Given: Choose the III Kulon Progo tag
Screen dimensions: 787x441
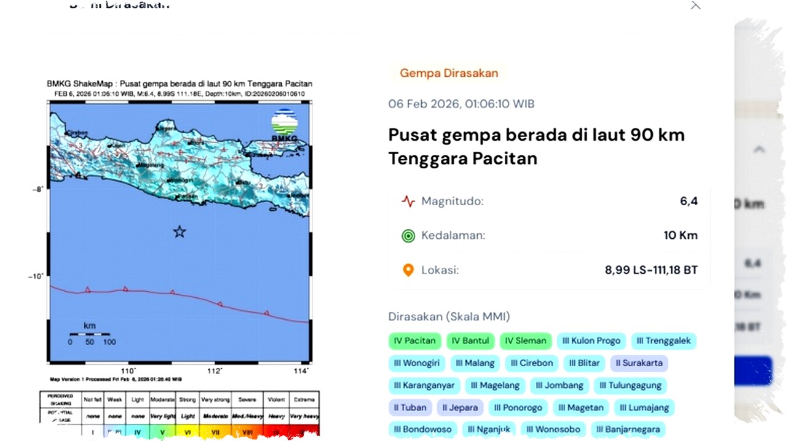Looking at the screenshot, I should point(591,341).
